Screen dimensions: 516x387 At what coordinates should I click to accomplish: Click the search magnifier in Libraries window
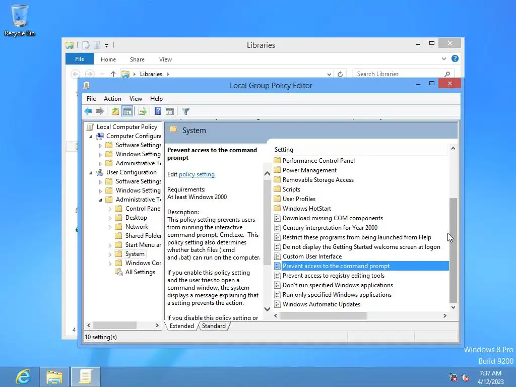click(447, 74)
